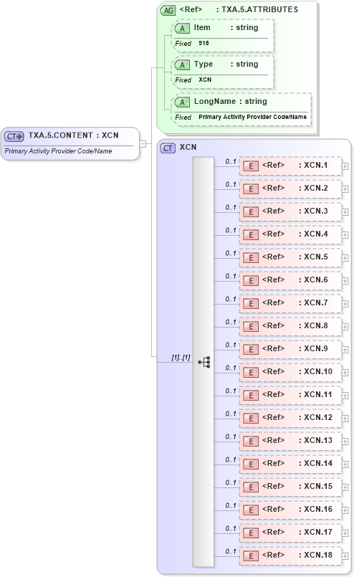The height and width of the screenshot is (577, 354).
Task: Click the E icon of XCN.10
Action: [251, 373]
